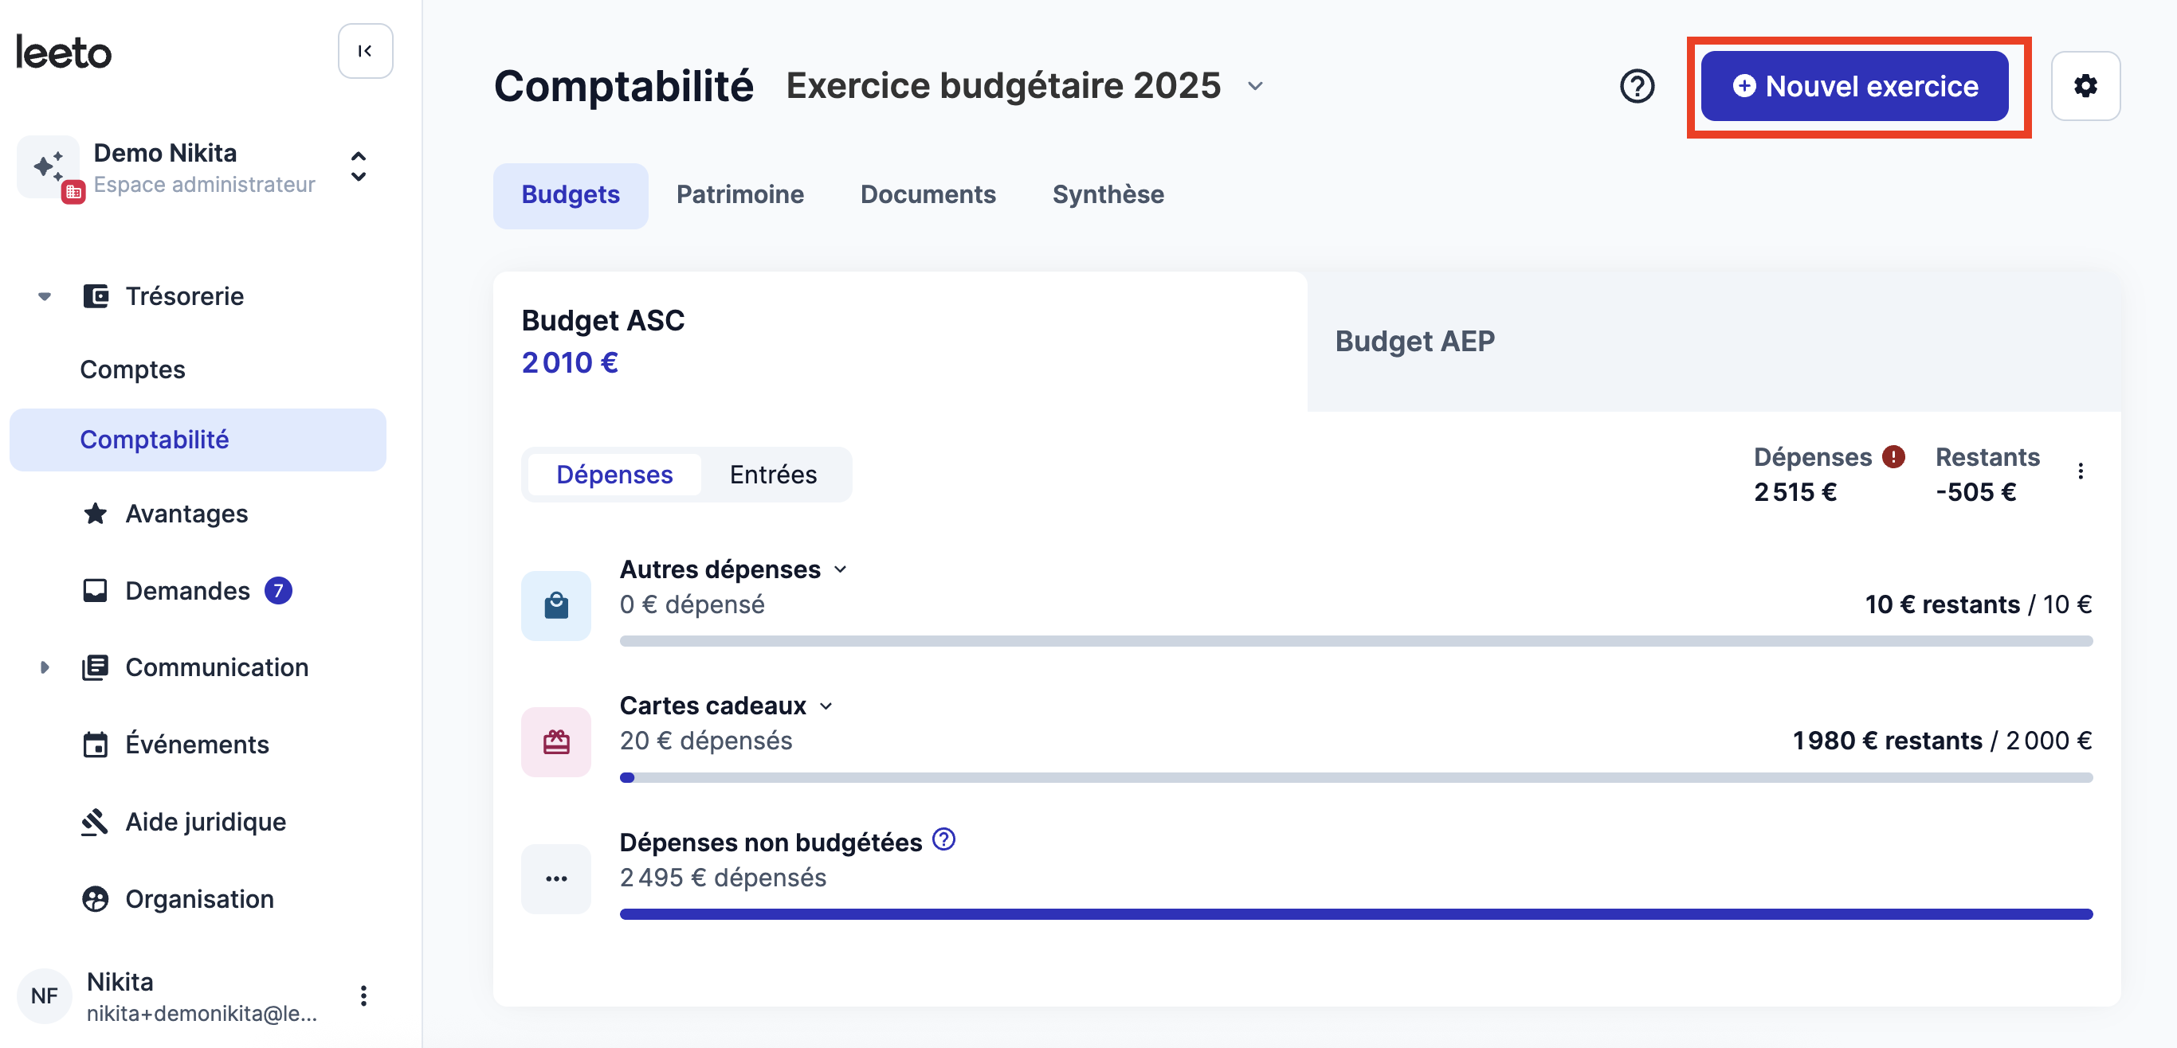Open Comptabilité in sidebar
Screen dimensions: 2177x1048
pyautogui.click(x=198, y=440)
